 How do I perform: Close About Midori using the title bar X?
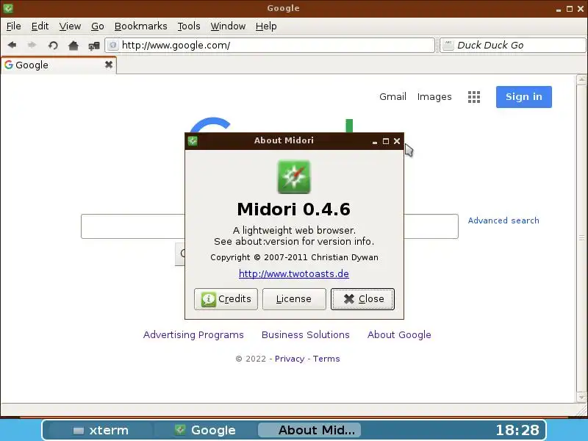[x=397, y=141]
